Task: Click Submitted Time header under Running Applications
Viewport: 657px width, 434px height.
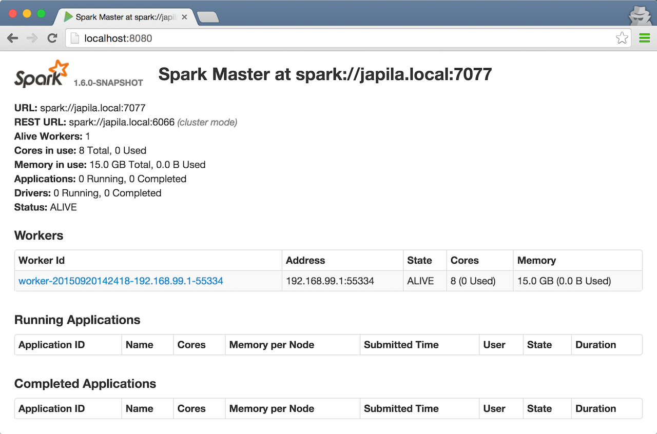Action: click(401, 345)
